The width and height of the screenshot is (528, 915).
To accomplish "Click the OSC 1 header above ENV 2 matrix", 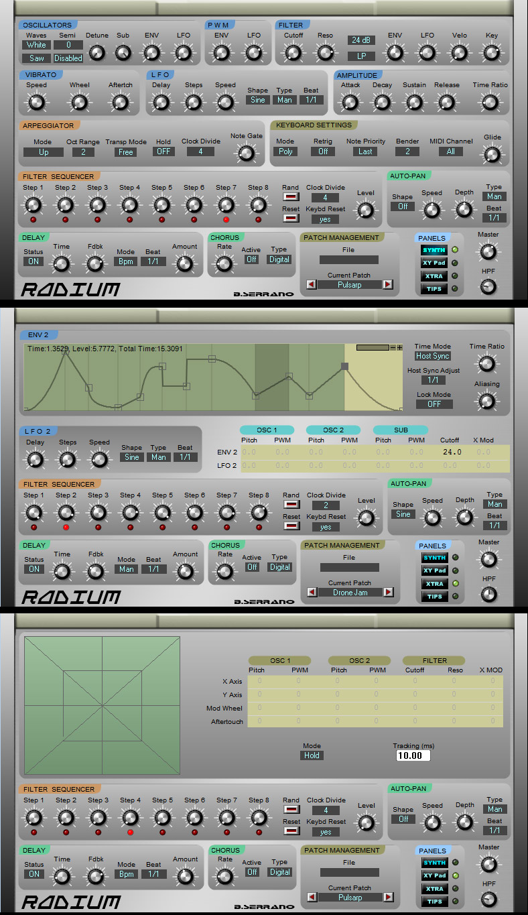I will 266,430.
